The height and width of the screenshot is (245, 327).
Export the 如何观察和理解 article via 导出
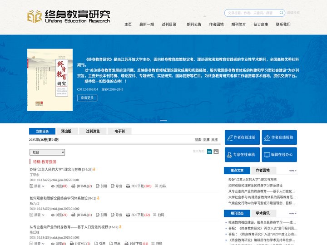pos(116,215)
